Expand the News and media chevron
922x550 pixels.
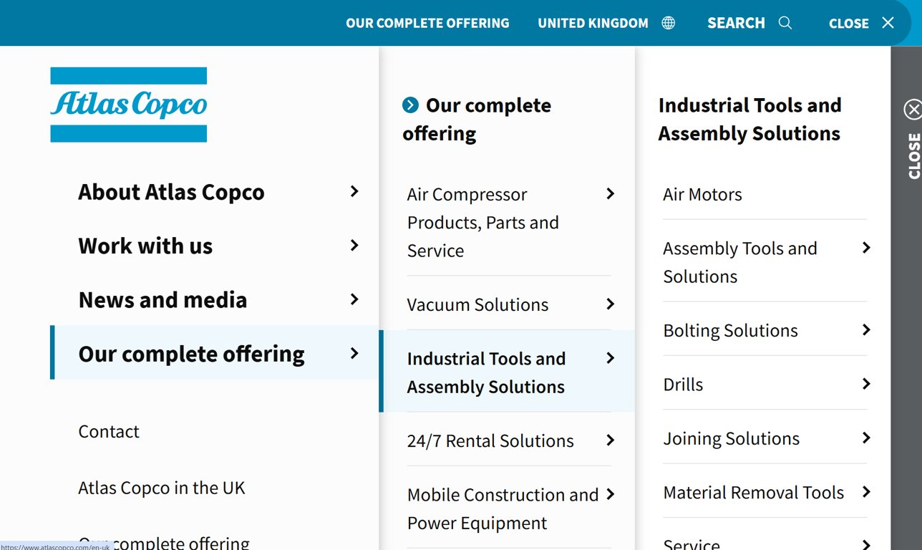tap(354, 299)
